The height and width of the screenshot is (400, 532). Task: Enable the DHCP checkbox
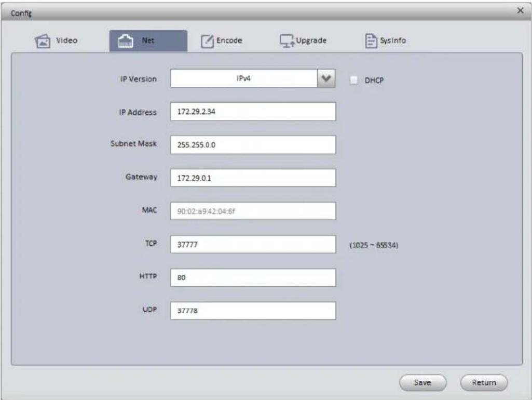point(354,80)
